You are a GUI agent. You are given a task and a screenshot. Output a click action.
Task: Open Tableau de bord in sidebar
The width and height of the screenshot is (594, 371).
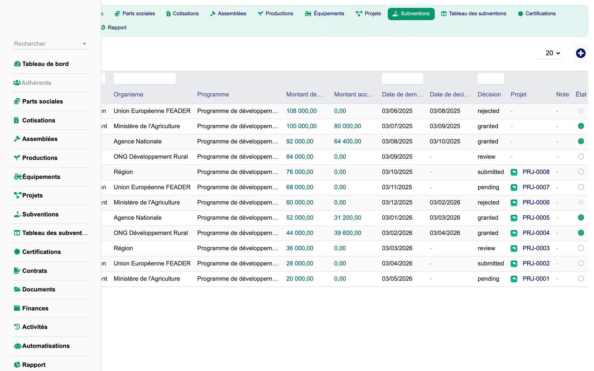point(45,64)
